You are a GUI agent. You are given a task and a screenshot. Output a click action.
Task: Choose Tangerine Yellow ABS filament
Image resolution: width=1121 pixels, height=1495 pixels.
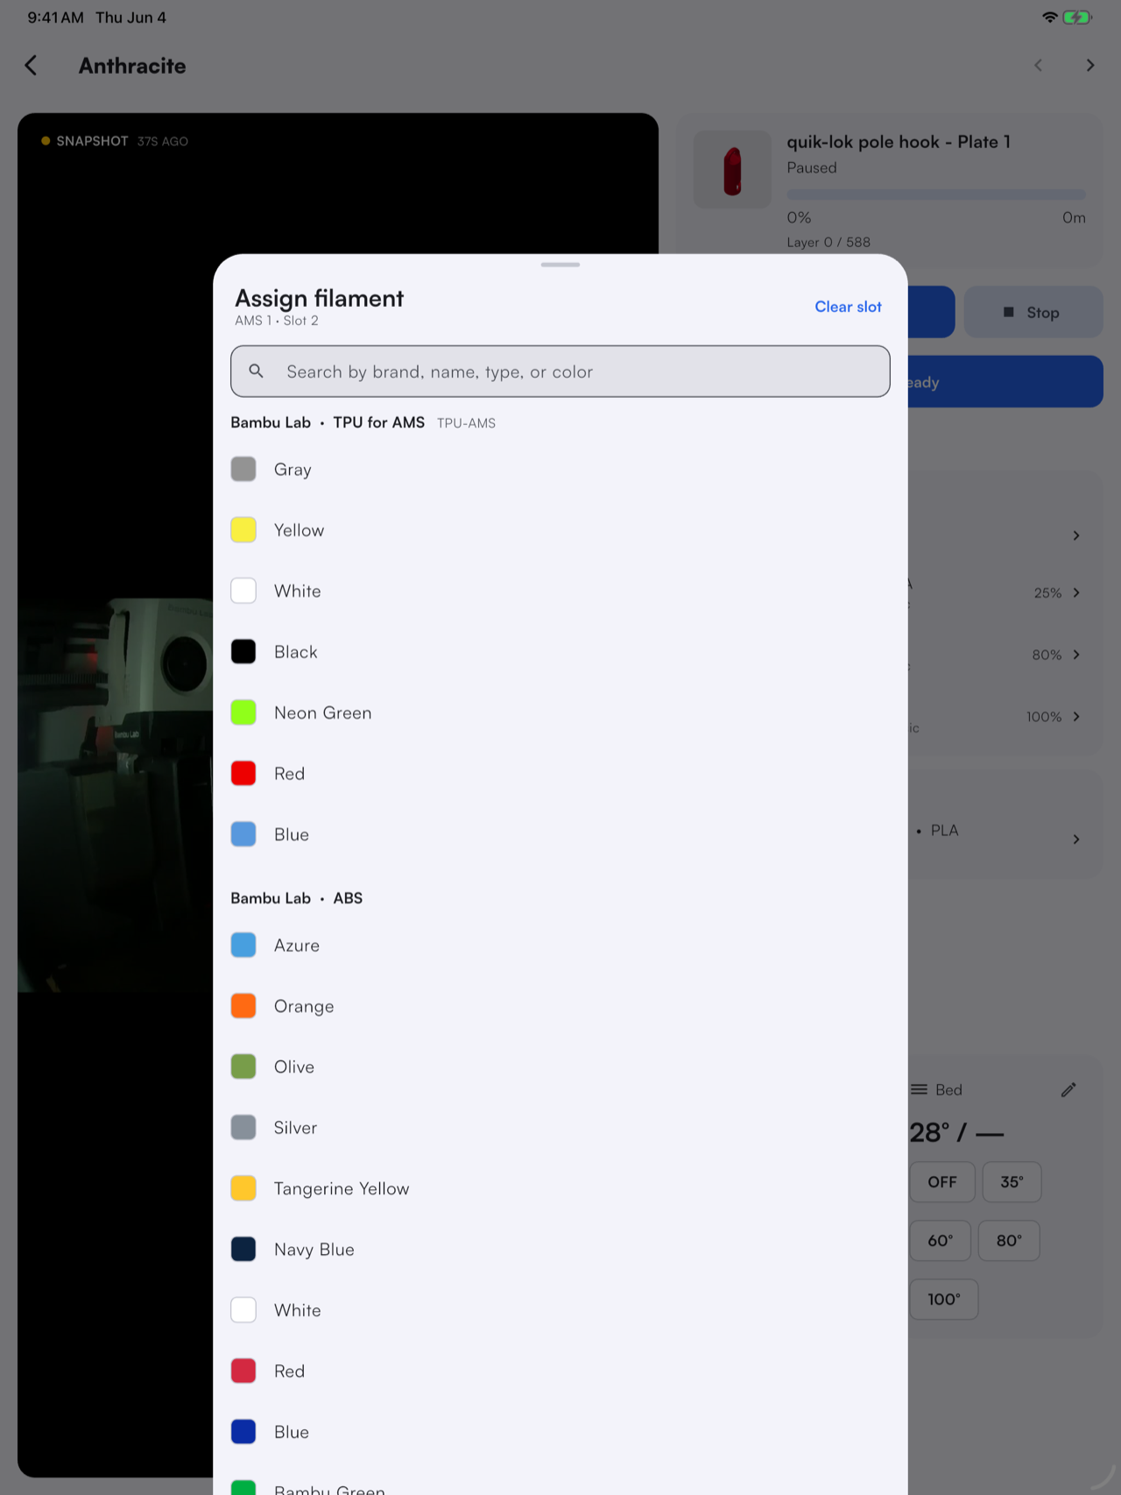click(560, 1188)
